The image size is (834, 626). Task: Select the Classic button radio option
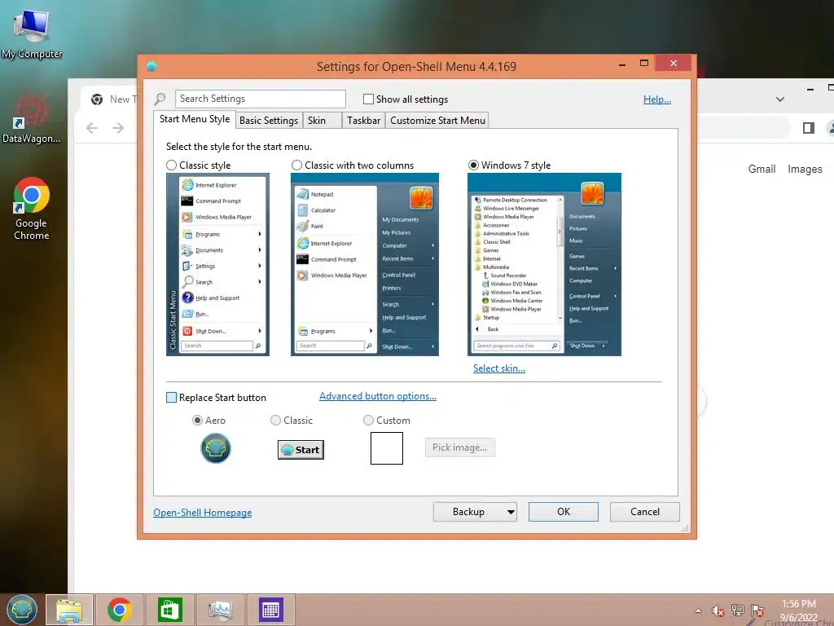(x=275, y=421)
